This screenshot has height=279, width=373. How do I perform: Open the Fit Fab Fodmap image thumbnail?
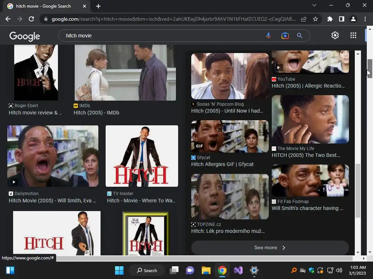[310, 181]
